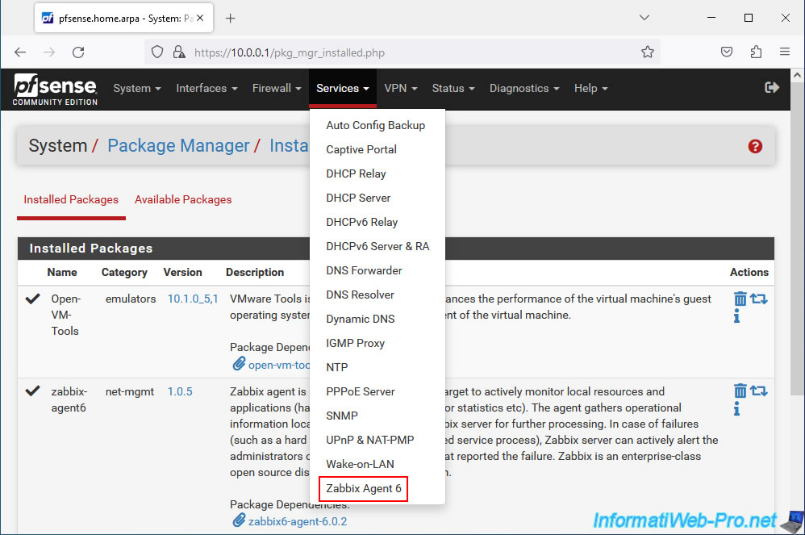
Task: Go back to the previous page
Action: (20, 52)
